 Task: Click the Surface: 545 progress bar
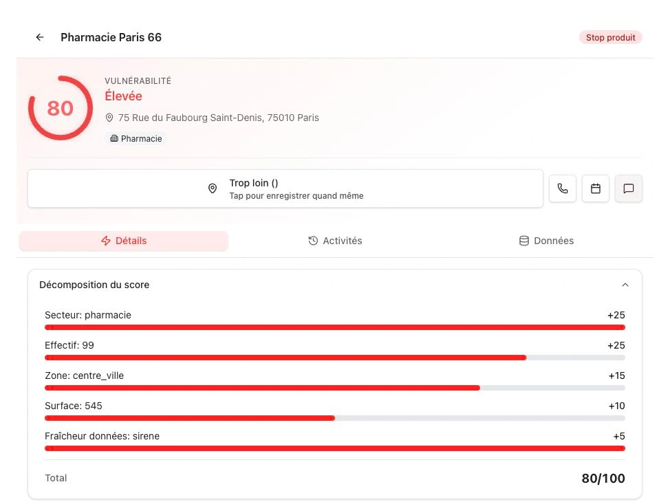tap(335, 418)
